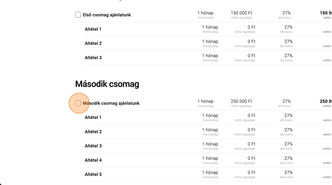
Task: Click the 150 000 Ft net unit price
Action: (241, 13)
